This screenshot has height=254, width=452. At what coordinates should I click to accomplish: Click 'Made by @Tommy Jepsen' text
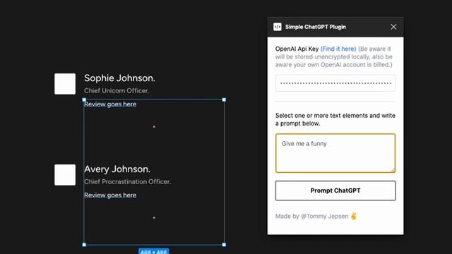point(316,217)
